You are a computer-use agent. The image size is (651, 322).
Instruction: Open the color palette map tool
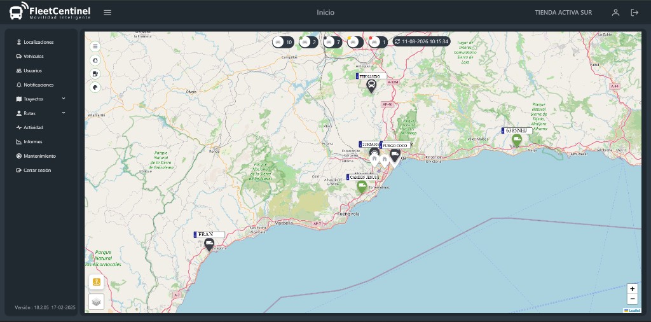pos(95,87)
